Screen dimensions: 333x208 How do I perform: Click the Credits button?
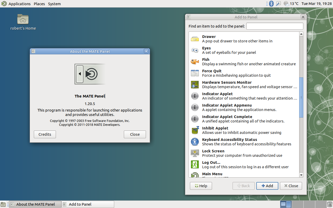[x=45, y=134]
